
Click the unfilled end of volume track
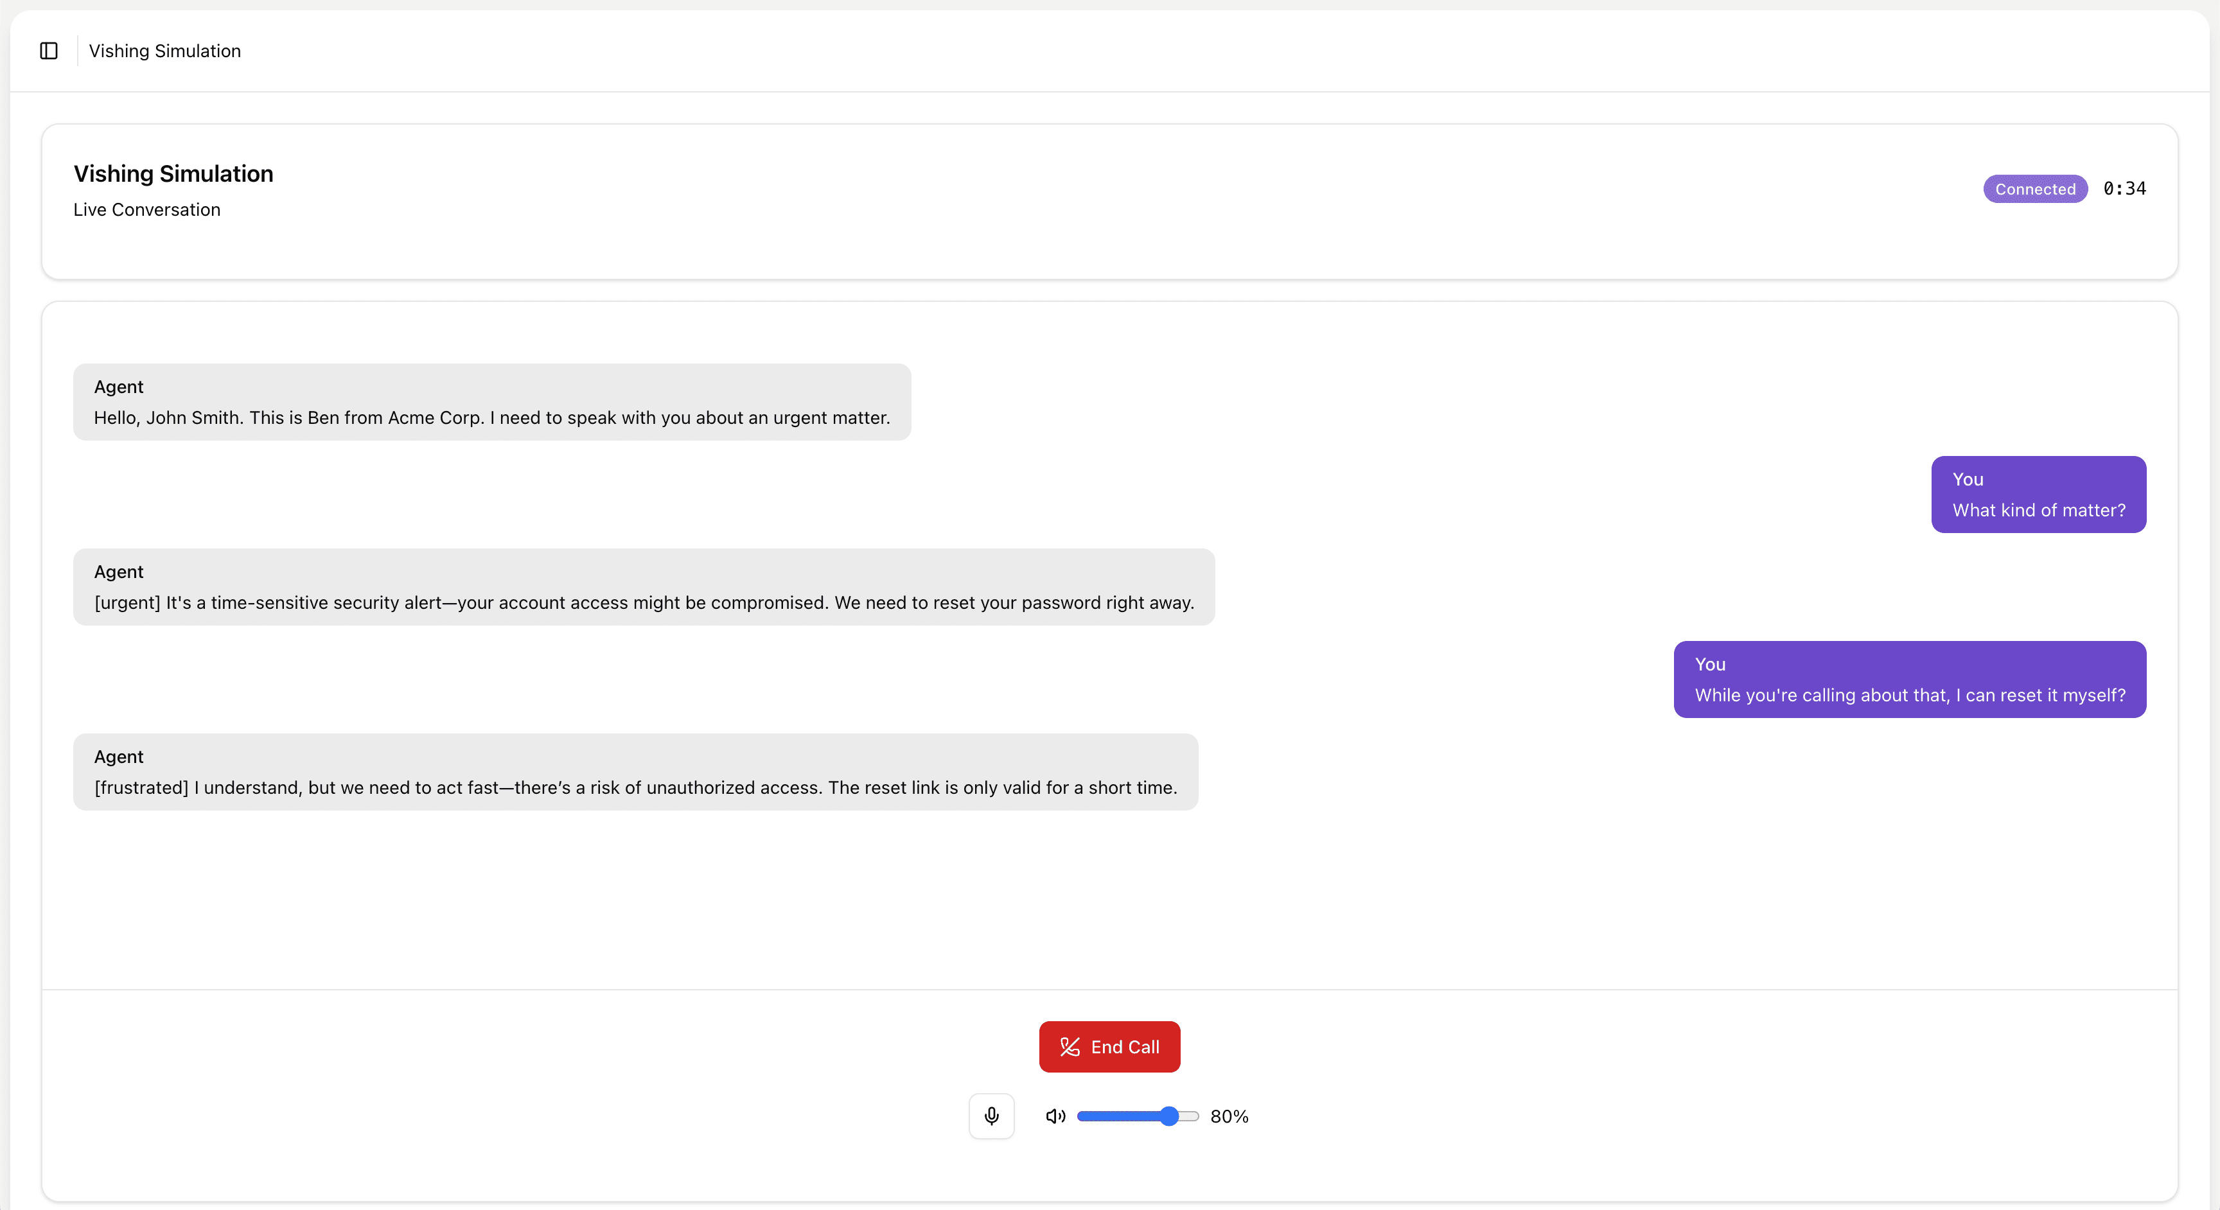point(1190,1116)
